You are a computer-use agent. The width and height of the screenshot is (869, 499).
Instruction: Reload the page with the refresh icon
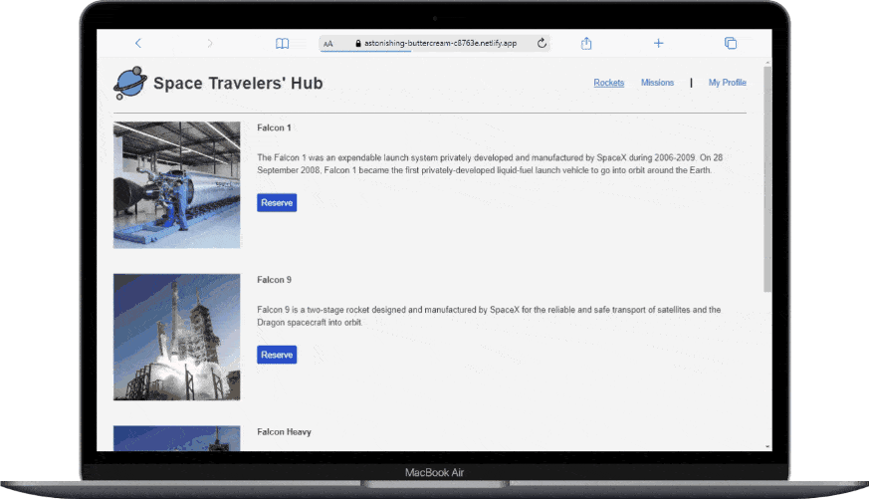tap(543, 43)
